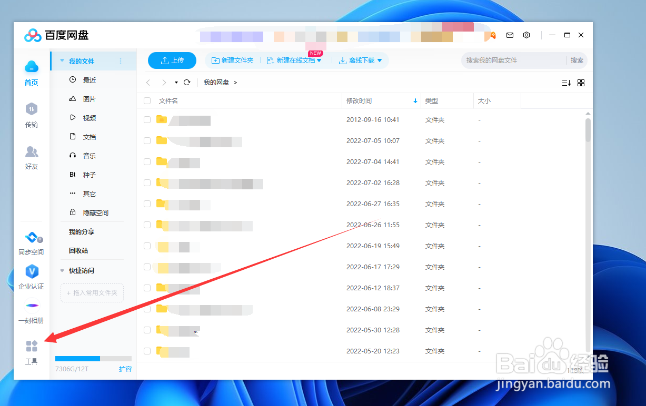Click the storage usage progress bar
The width and height of the screenshot is (646, 406).
point(93,359)
